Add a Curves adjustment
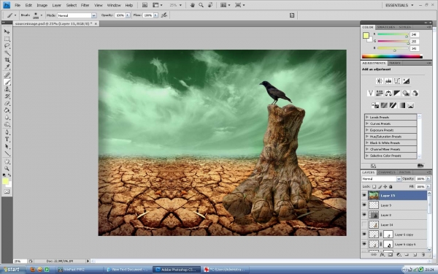Screen dimensions: 438x274 pos(397,81)
